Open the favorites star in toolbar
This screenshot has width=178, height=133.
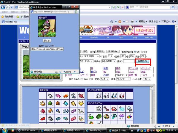pos(2,17)
